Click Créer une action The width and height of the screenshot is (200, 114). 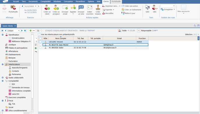pyautogui.click(x=130, y=6)
